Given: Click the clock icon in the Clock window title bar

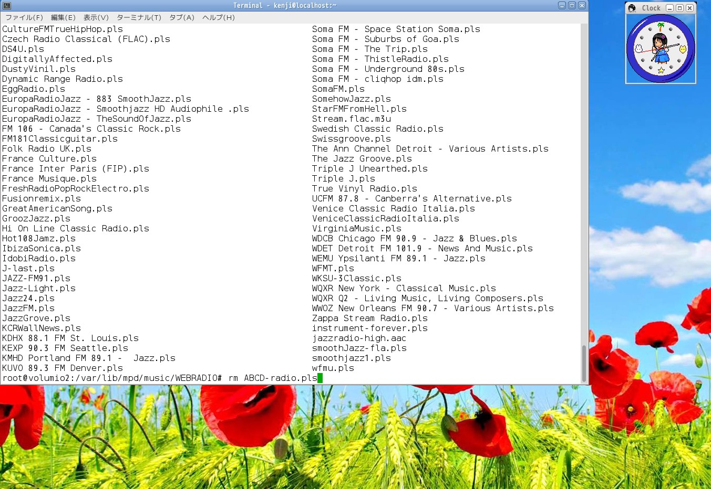Looking at the screenshot, I should pyautogui.click(x=632, y=8).
